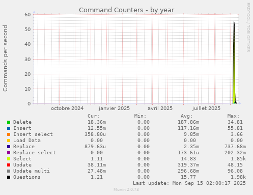The image size is (253, 195).
Task: Click the 'Delete' legend label
Action: click(x=22, y=122)
